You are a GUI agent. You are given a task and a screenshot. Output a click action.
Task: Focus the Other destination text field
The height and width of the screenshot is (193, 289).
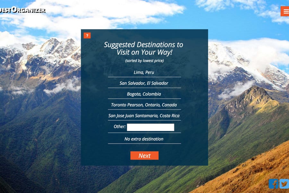click(x=151, y=127)
